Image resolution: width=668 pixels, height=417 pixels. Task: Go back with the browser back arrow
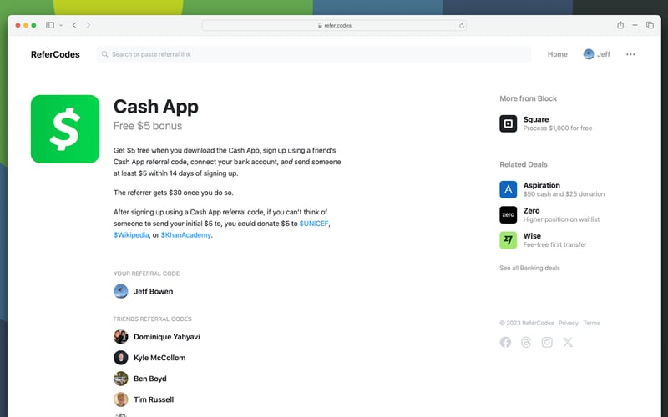pos(74,25)
